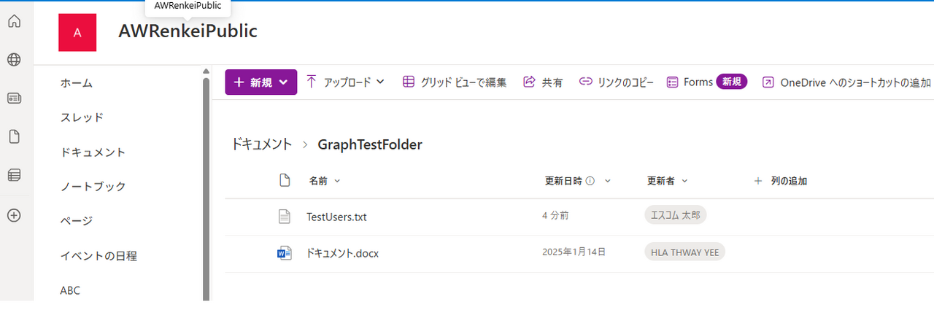This screenshot has height=310, width=934.
Task: Click the file type column header icon
Action: point(285,181)
